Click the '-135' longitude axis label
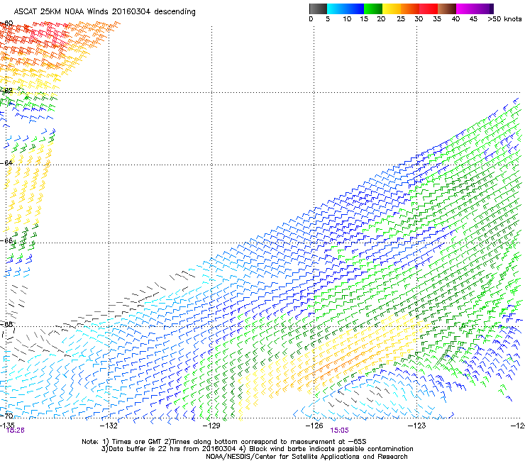 [x=6, y=426]
